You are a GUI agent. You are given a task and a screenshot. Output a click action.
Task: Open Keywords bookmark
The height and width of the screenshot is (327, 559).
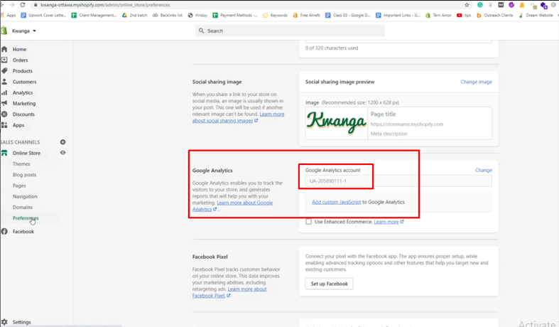(x=275, y=16)
